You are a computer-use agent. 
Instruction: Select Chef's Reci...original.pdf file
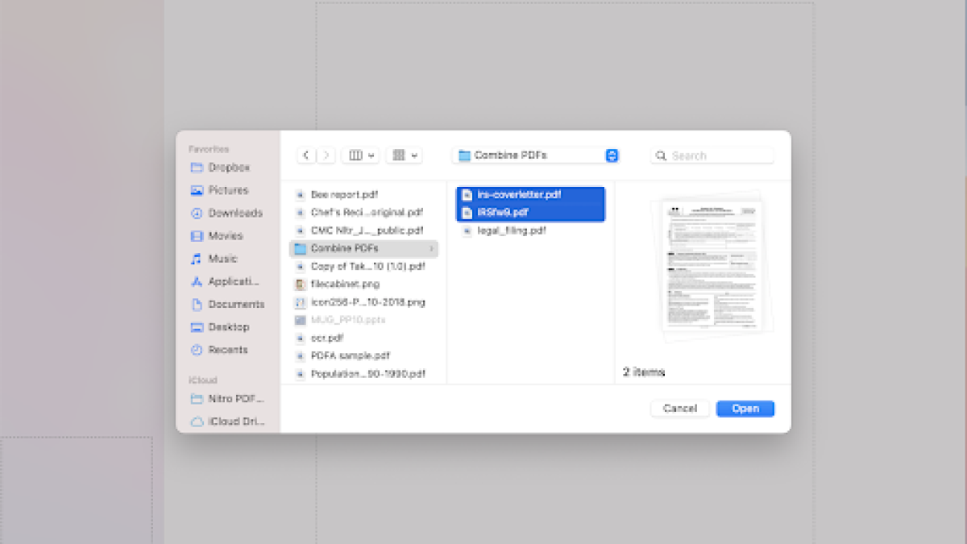(x=363, y=213)
